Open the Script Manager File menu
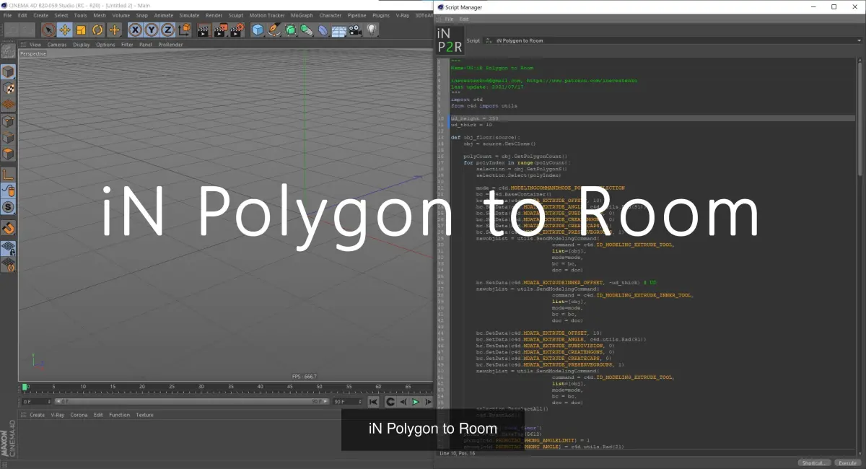Image resolution: width=866 pixels, height=469 pixels. click(x=449, y=19)
